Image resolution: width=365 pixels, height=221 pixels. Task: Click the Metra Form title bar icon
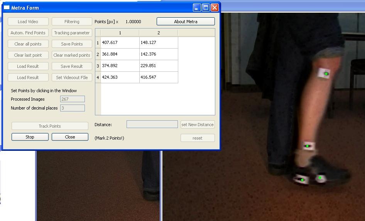click(x=7, y=8)
